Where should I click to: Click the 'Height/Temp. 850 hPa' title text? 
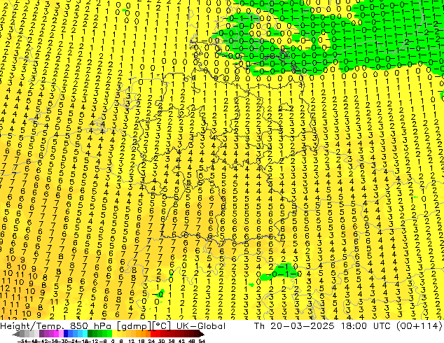point(56,326)
